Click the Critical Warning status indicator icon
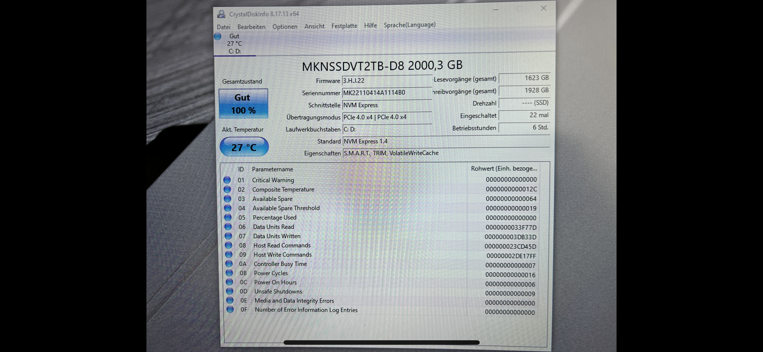The width and height of the screenshot is (763, 352). (227, 180)
